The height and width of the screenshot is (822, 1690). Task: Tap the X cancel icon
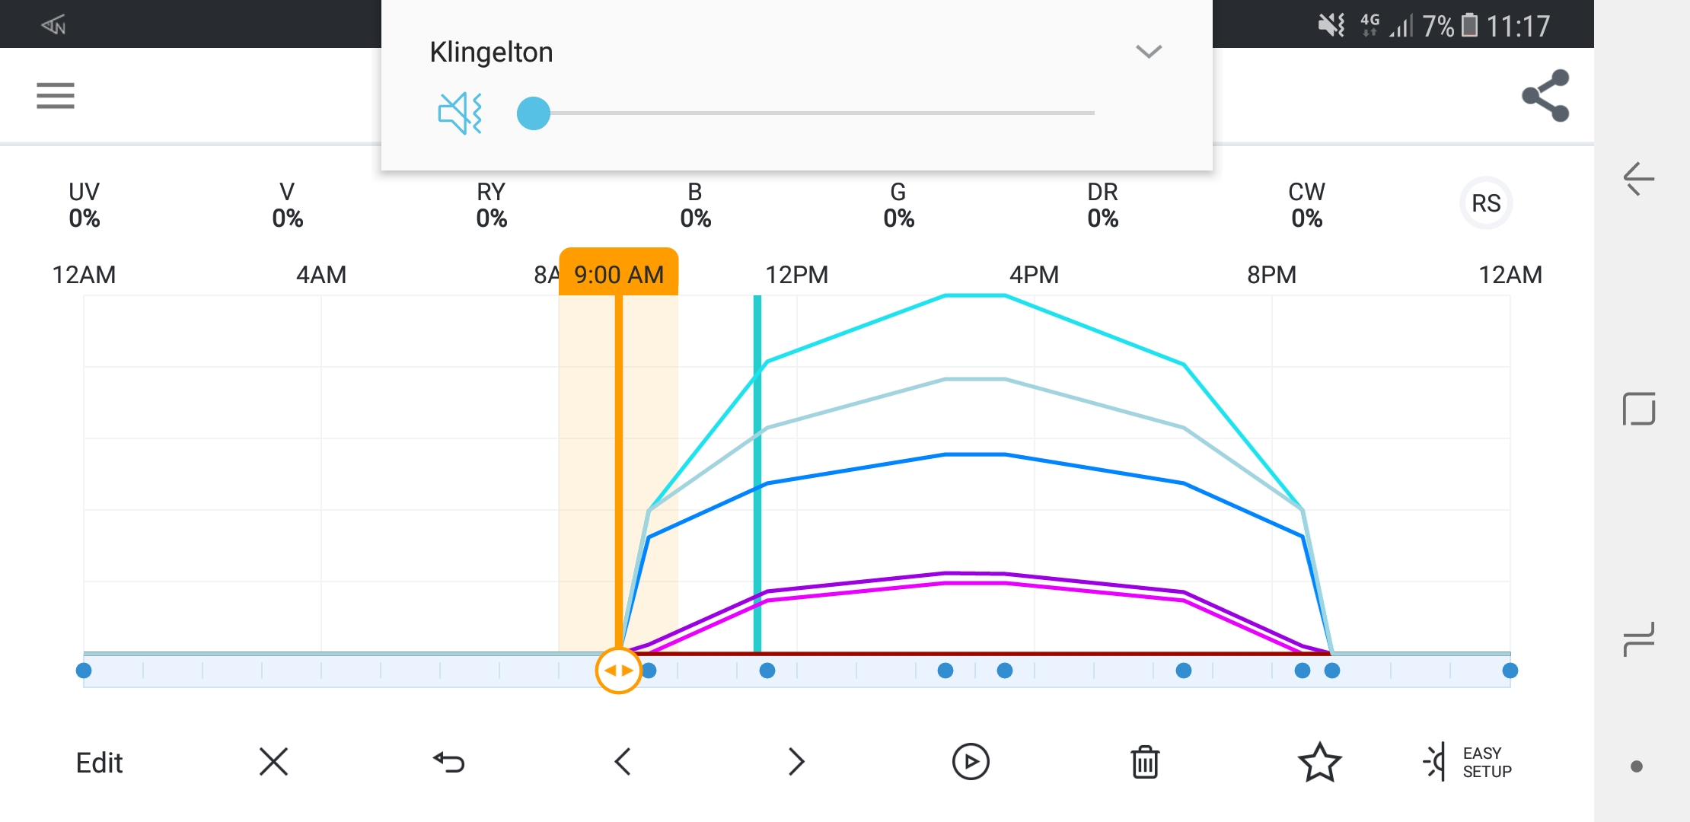(x=273, y=762)
